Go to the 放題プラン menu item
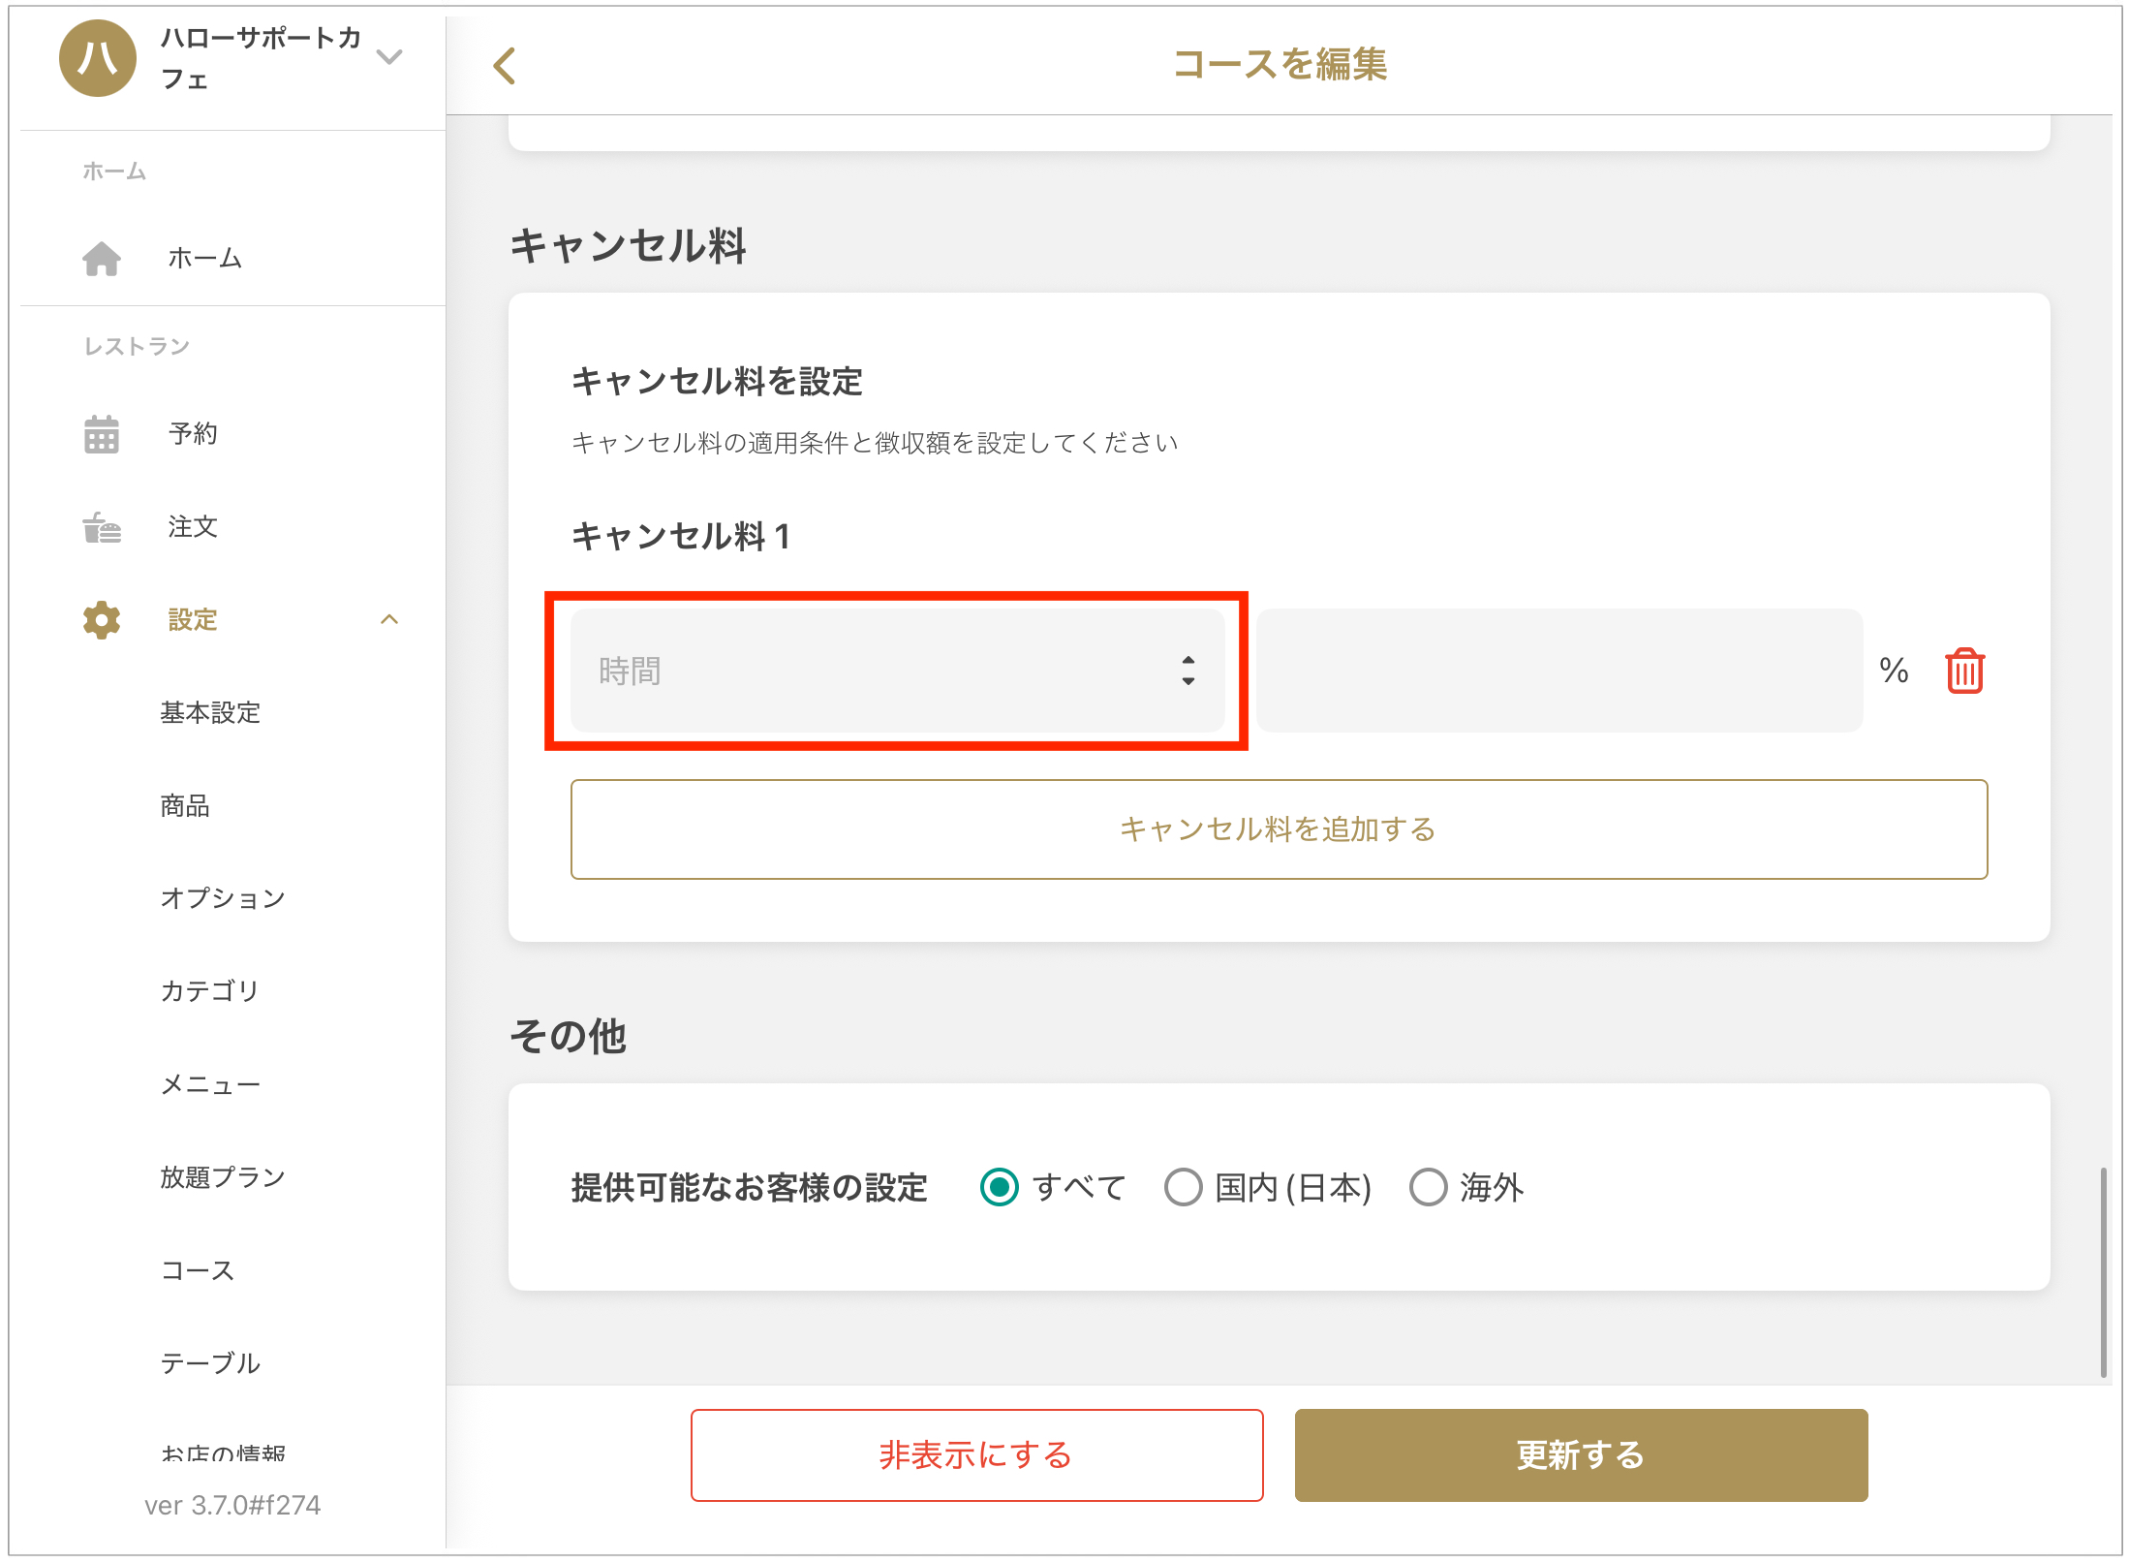The width and height of the screenshot is (2129, 1562). 223,1177
